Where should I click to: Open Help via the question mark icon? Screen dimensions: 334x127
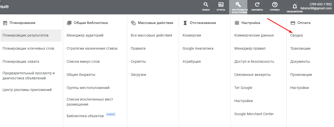click(275, 5)
